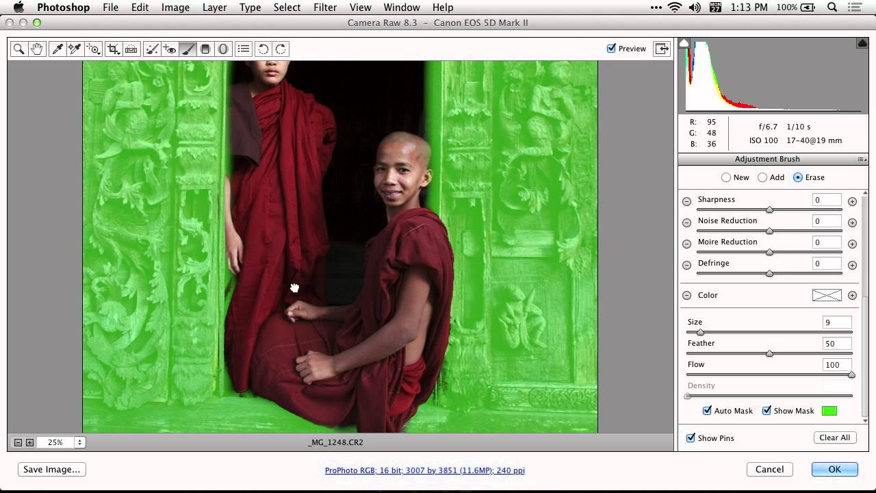Rotate image 90 degrees clockwise
876x493 pixels.
pyautogui.click(x=281, y=49)
